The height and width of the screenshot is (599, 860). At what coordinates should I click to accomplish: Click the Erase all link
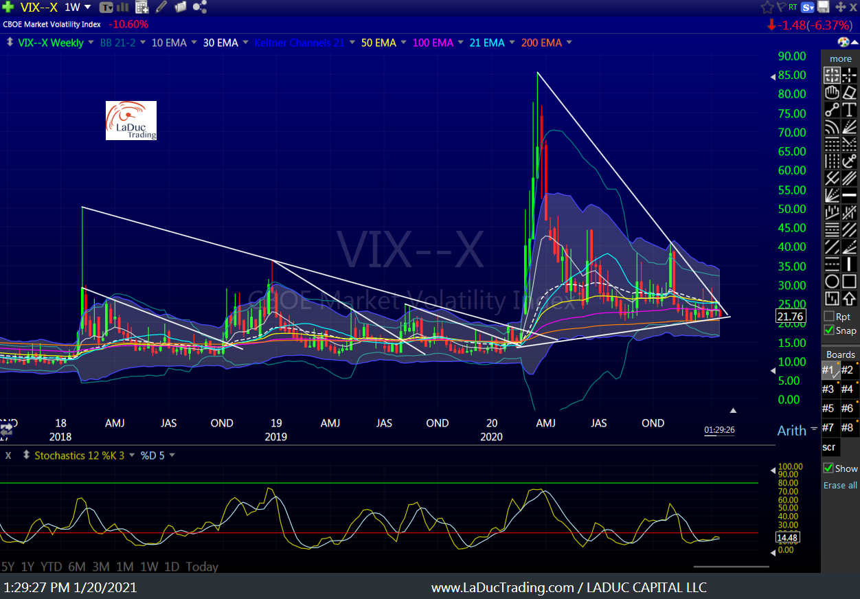click(840, 485)
